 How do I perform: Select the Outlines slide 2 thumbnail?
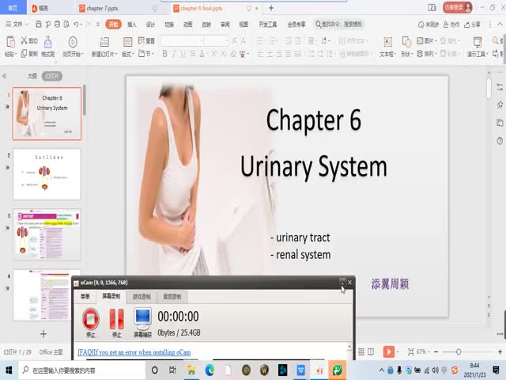[47, 174]
